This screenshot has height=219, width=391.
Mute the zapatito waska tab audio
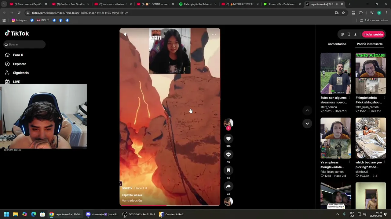[x=337, y=4]
